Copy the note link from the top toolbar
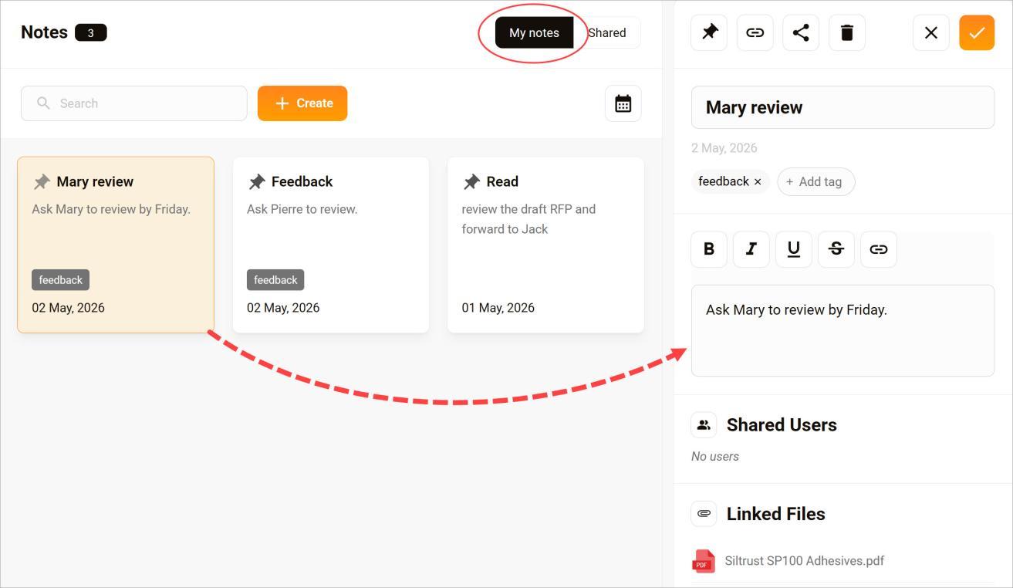 click(x=755, y=32)
